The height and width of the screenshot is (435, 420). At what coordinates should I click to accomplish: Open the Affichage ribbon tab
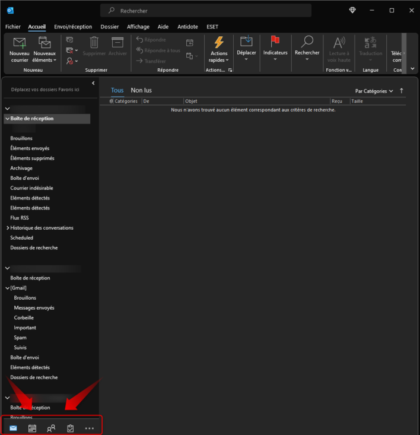tap(138, 27)
